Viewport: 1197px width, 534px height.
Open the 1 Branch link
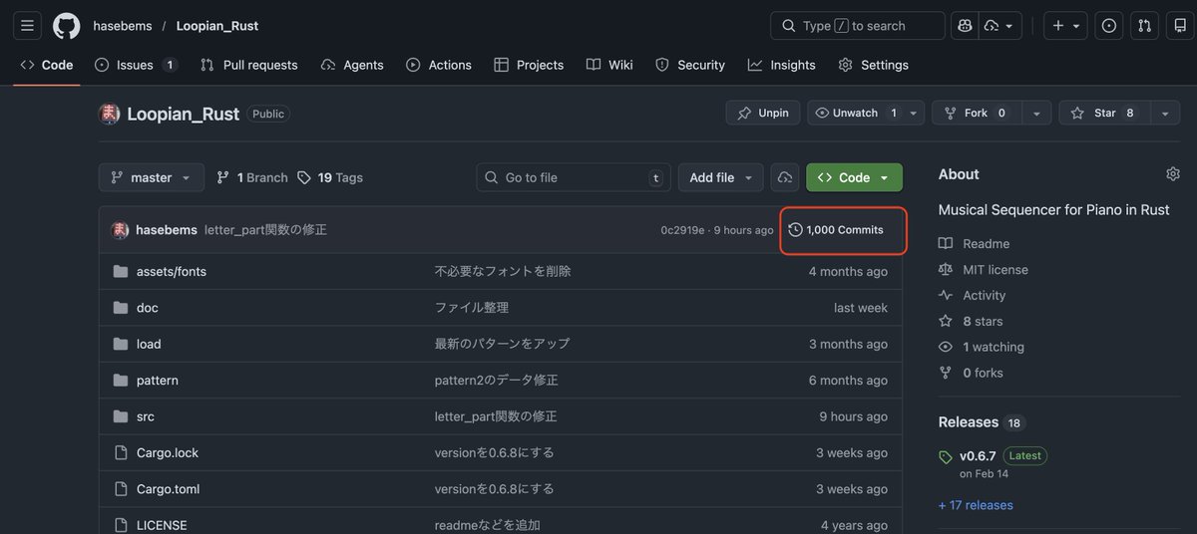(x=252, y=177)
